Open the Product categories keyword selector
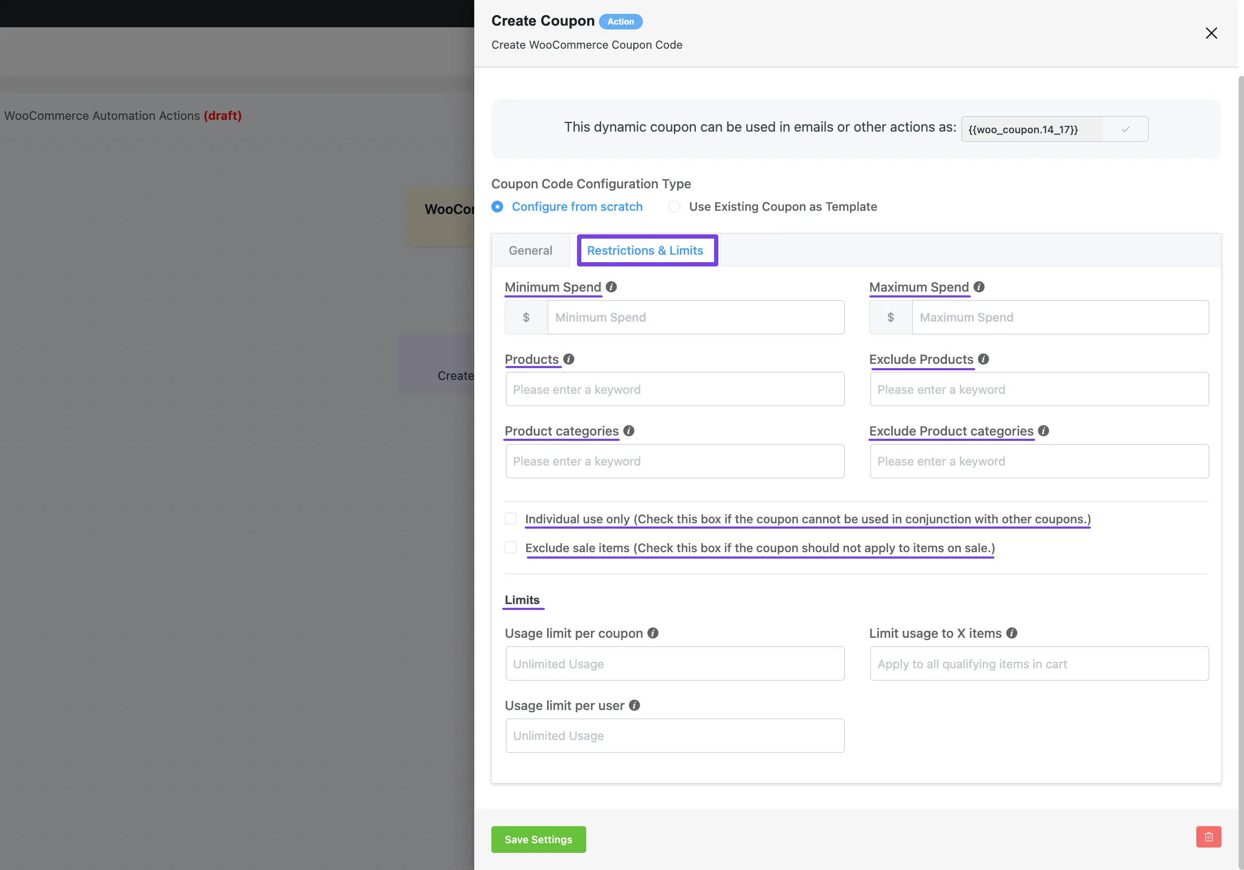The height and width of the screenshot is (870, 1244). tap(674, 461)
